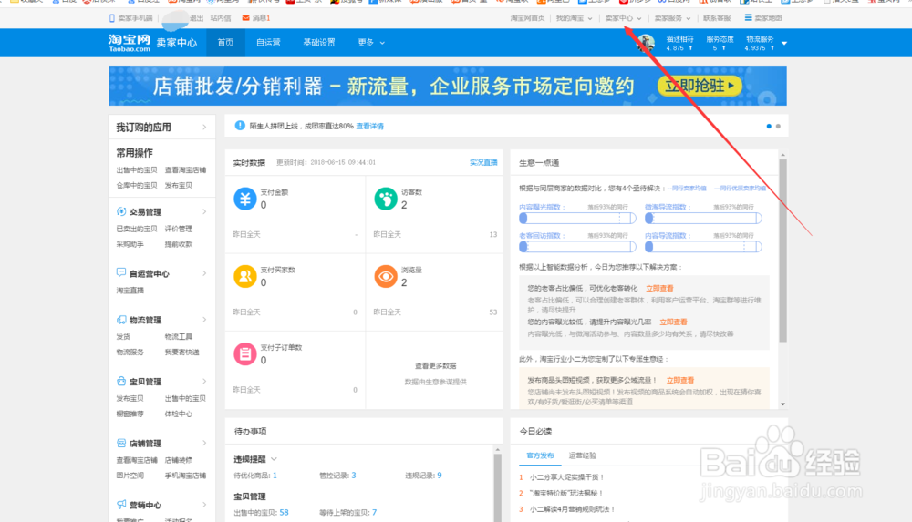This screenshot has height=522, width=912.
Task: Click the 内容导流指数 progress bar
Action: (x=703, y=247)
